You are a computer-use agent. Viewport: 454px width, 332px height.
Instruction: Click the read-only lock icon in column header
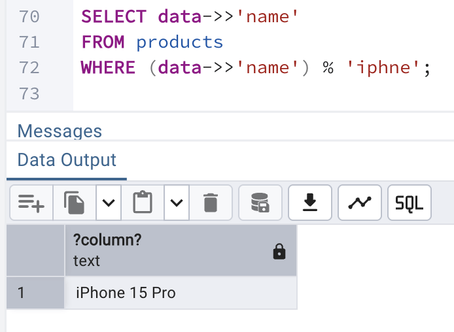279,252
